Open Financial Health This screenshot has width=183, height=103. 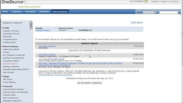tap(9, 95)
